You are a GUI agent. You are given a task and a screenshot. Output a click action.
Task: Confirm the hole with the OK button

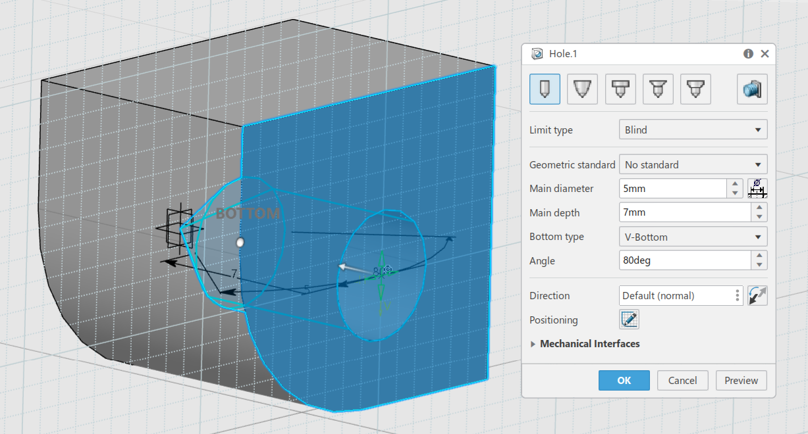624,380
